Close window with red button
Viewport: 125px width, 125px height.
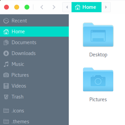coord(7,7)
